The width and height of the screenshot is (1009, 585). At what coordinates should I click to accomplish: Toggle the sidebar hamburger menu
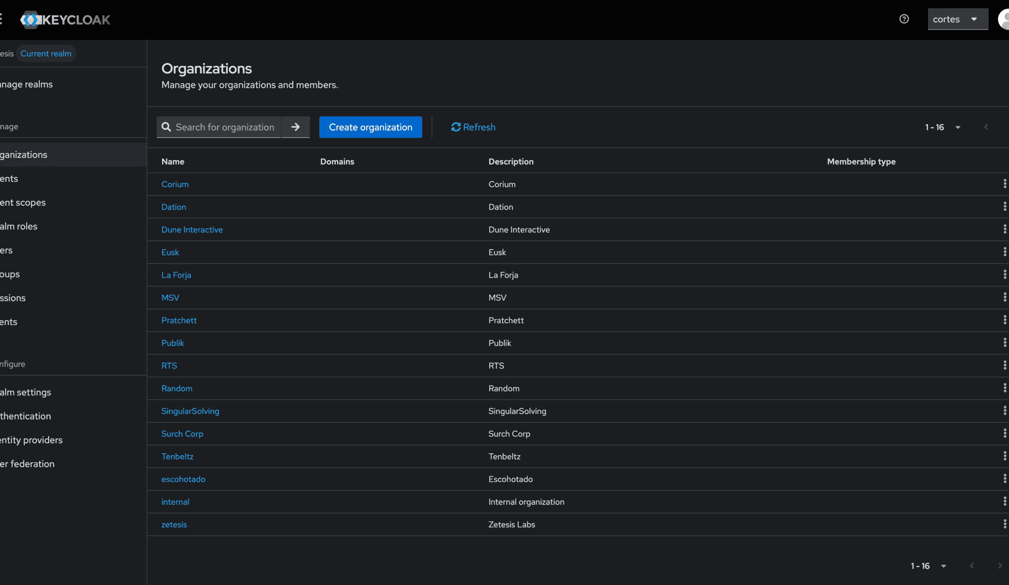coord(2,19)
